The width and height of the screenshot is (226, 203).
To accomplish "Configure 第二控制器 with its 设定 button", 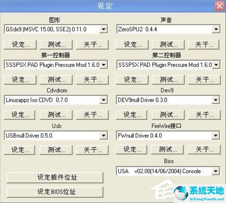I will (132, 80).
